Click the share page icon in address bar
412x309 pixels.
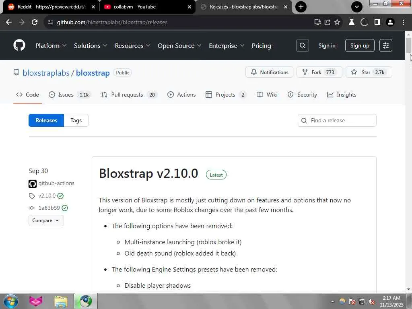tap(328, 22)
